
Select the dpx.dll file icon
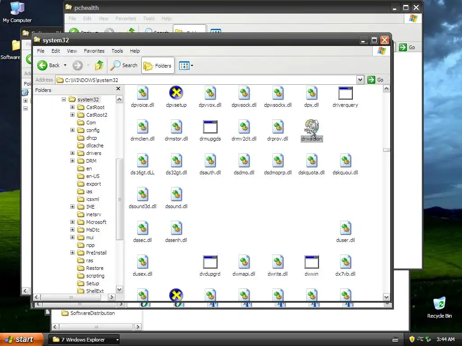pyautogui.click(x=311, y=93)
